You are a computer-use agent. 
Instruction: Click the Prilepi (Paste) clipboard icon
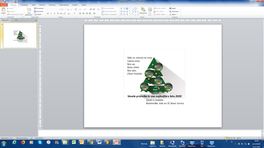(x=3, y=10)
